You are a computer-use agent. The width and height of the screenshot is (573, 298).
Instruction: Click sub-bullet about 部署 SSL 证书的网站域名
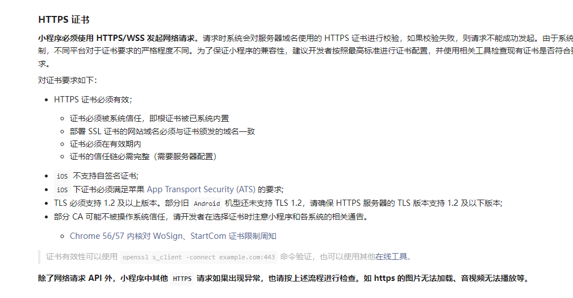click(162, 131)
